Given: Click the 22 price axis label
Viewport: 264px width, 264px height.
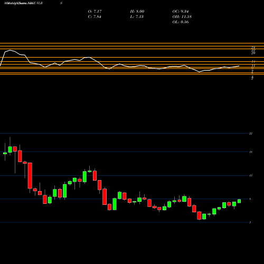Looking at the screenshot, I should tap(251, 134).
